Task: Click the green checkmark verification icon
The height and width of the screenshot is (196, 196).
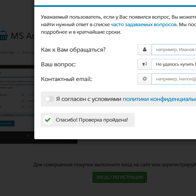Action: 48,120
